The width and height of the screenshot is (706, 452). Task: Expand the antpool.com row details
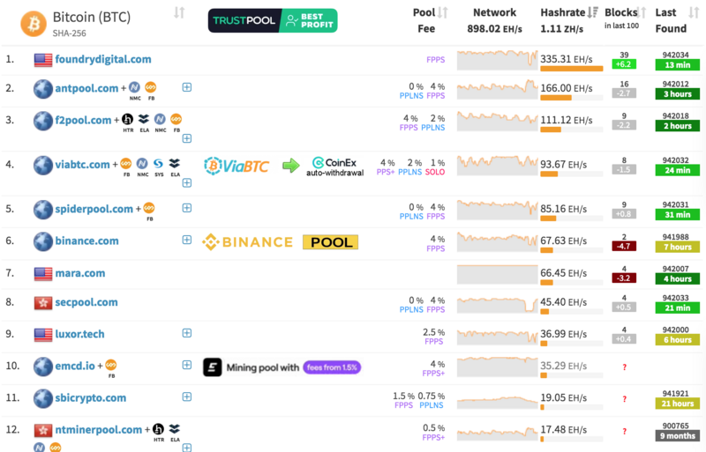click(186, 87)
